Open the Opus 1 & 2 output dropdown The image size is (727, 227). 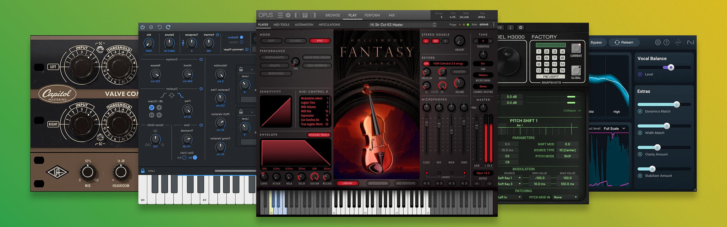pyautogui.click(x=483, y=173)
